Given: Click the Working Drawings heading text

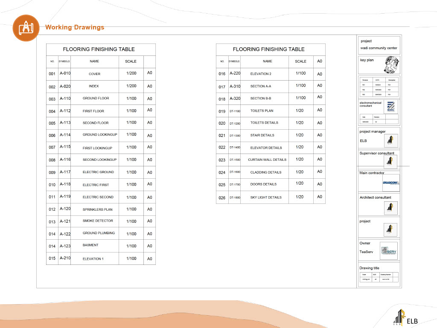Looking at the screenshot, I should pyautogui.click(x=75, y=27).
